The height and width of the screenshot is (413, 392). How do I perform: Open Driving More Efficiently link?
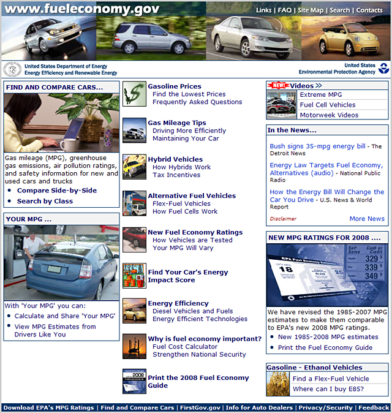(189, 131)
